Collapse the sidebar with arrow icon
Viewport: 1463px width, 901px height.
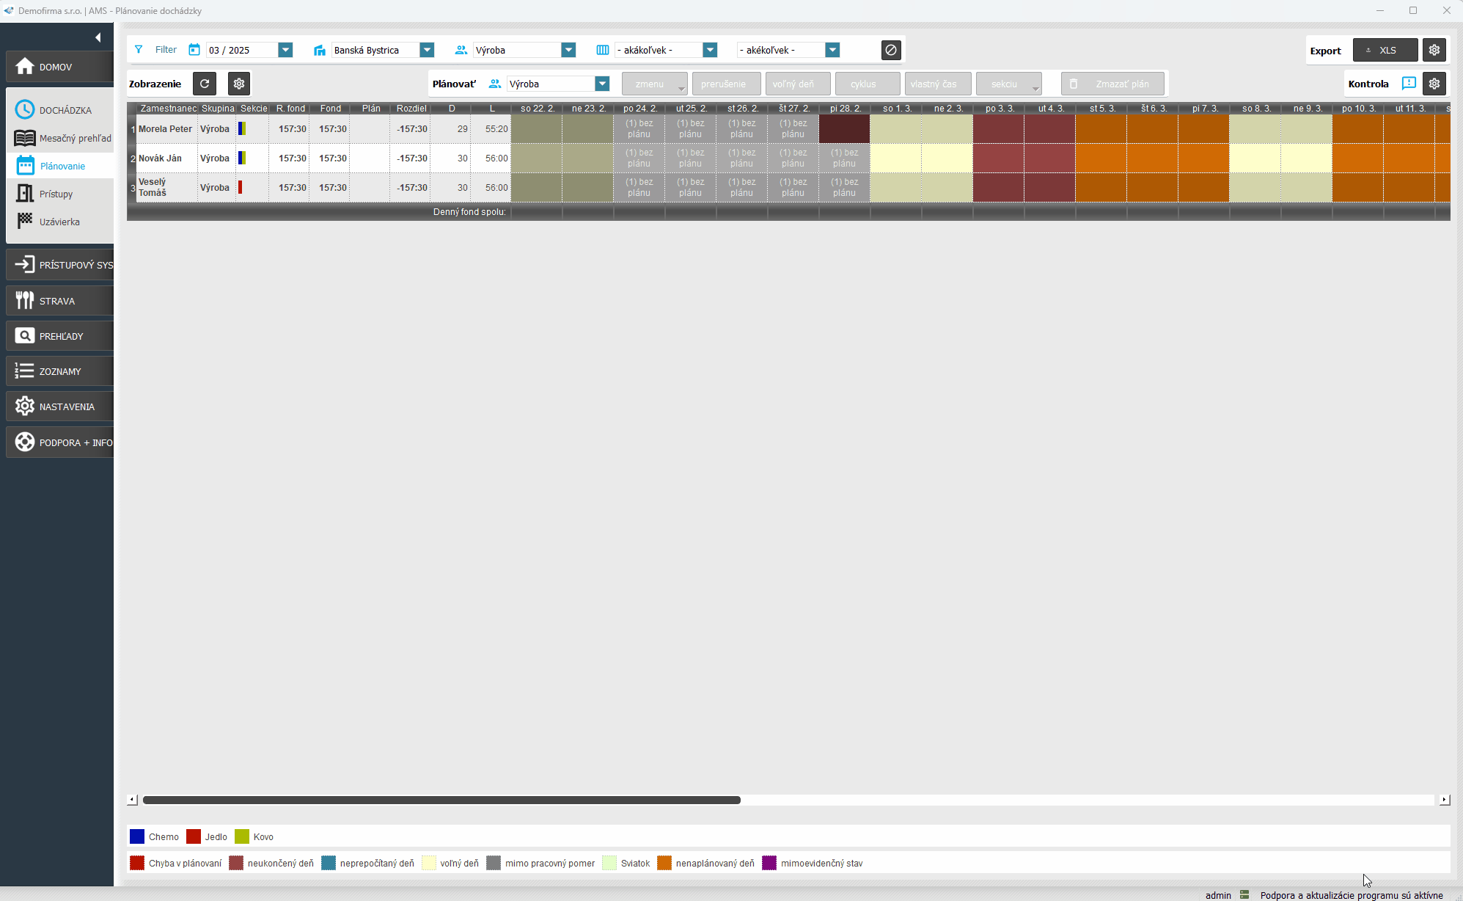98,37
